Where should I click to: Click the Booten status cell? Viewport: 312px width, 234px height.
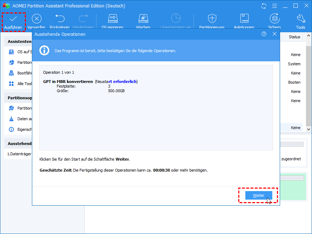point(294,82)
